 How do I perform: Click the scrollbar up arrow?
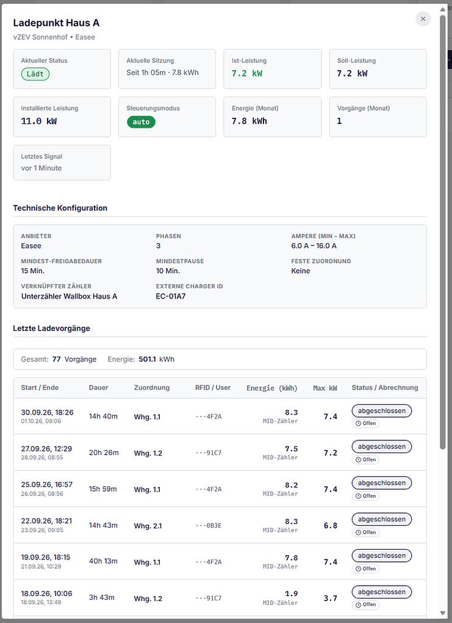[x=442, y=9]
